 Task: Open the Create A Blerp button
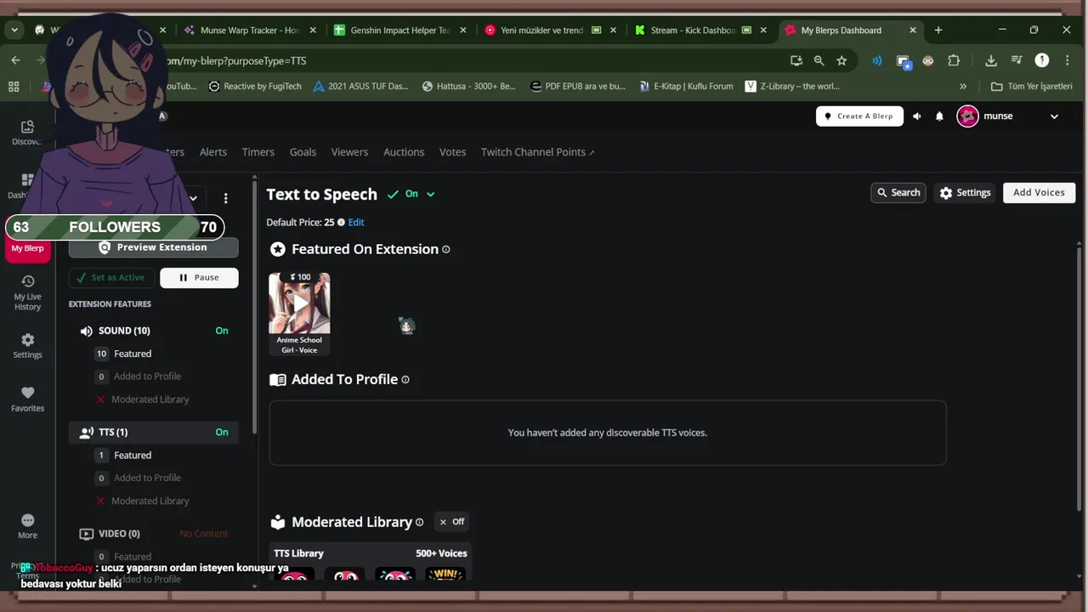pos(859,116)
